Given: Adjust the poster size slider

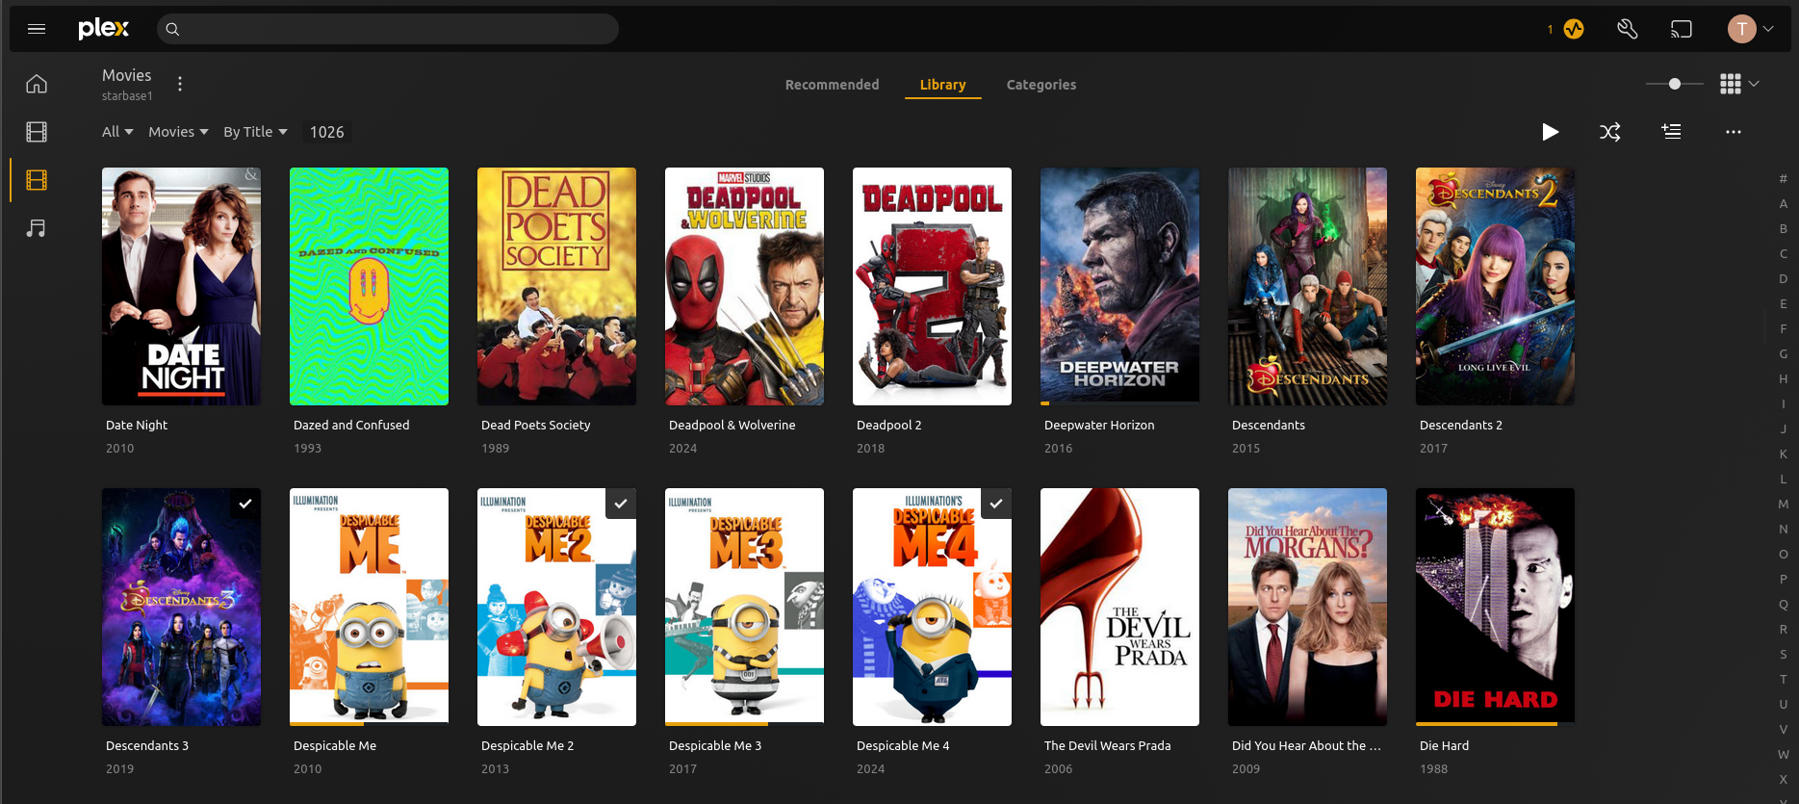Looking at the screenshot, I should [x=1675, y=84].
